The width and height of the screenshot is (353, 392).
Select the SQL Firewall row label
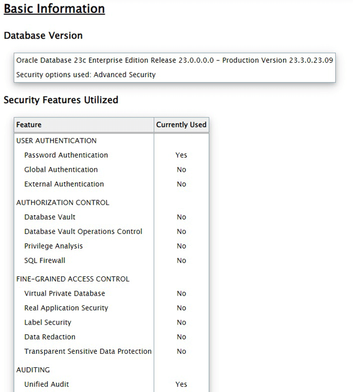(45, 260)
